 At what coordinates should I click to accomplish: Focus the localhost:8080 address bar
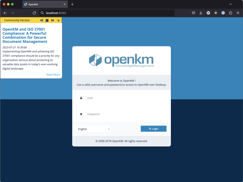click(x=107, y=13)
